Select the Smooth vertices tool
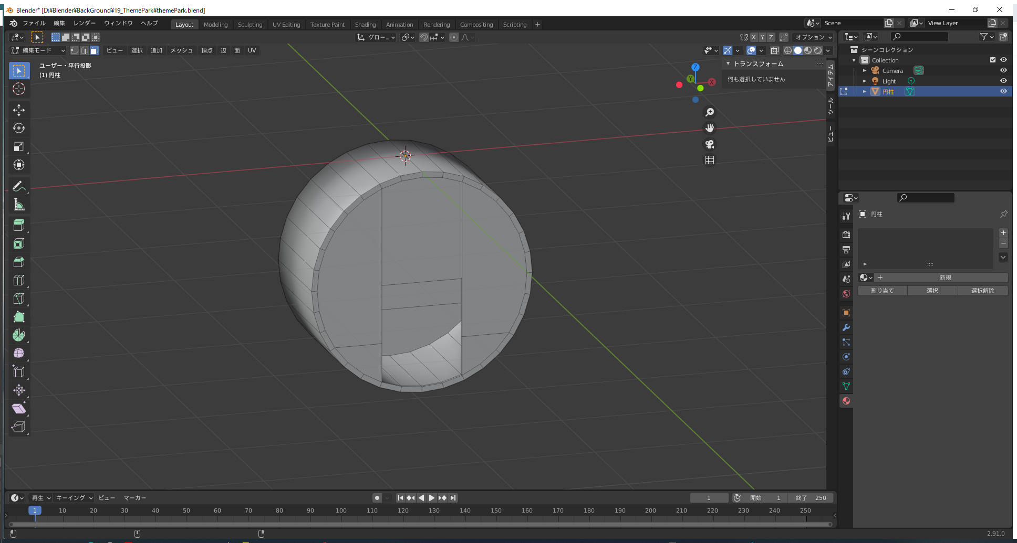 click(x=19, y=354)
